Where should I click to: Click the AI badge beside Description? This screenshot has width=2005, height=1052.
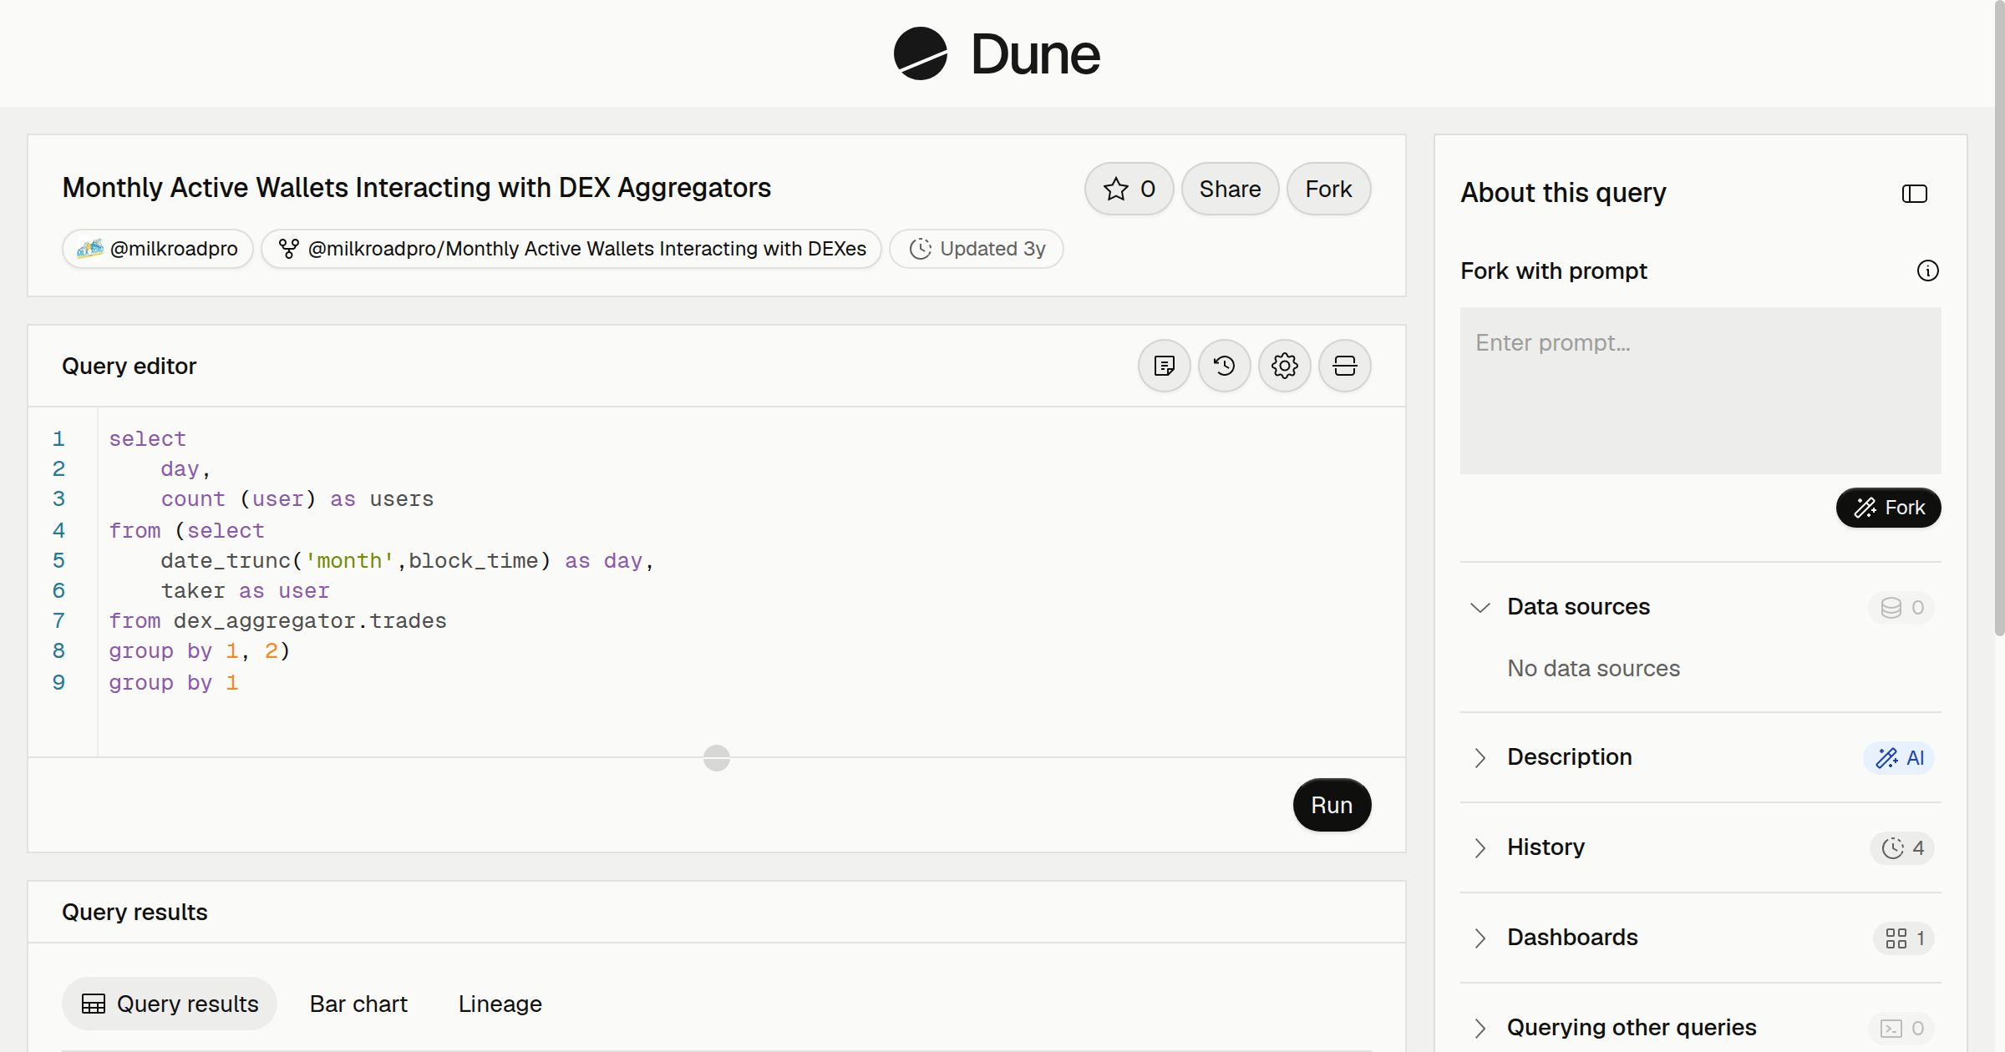(x=1899, y=758)
